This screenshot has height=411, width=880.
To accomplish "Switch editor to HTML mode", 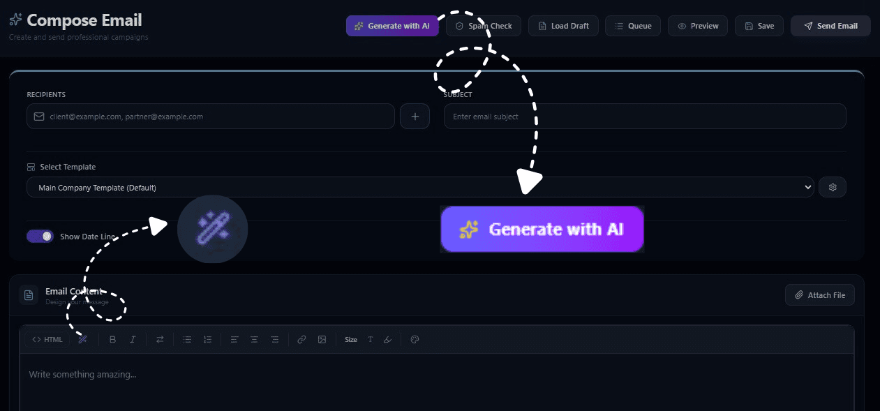I will (x=47, y=340).
